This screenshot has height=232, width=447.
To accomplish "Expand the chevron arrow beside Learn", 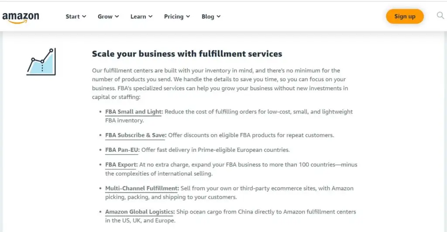I will pos(151,17).
